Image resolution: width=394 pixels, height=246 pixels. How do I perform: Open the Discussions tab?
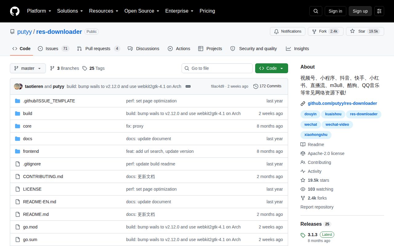coord(143,49)
